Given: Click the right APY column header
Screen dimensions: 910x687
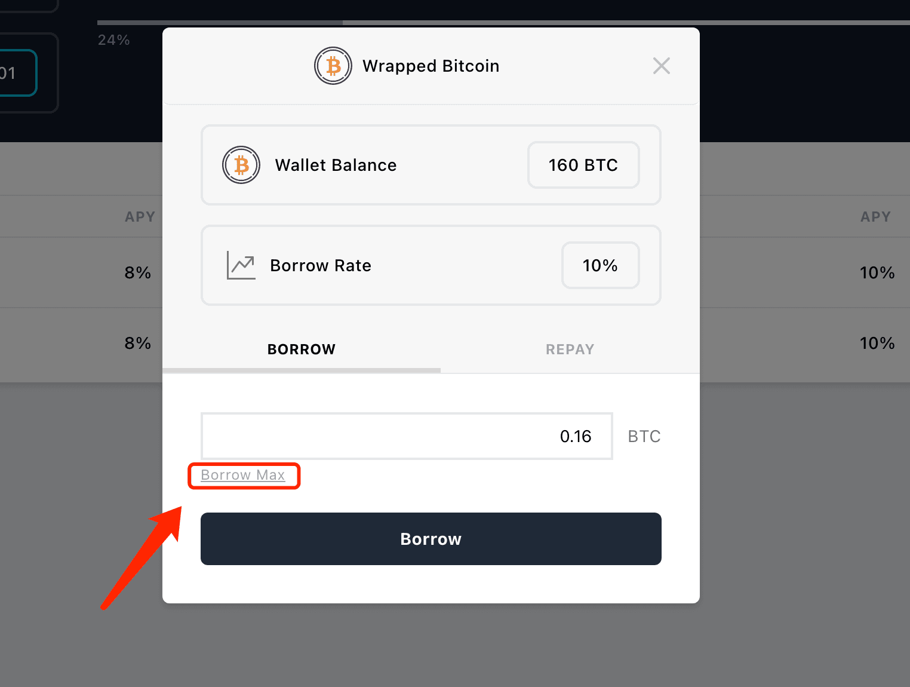Looking at the screenshot, I should click(x=875, y=217).
